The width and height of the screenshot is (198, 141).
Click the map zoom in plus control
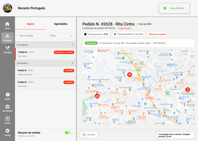click(192, 118)
